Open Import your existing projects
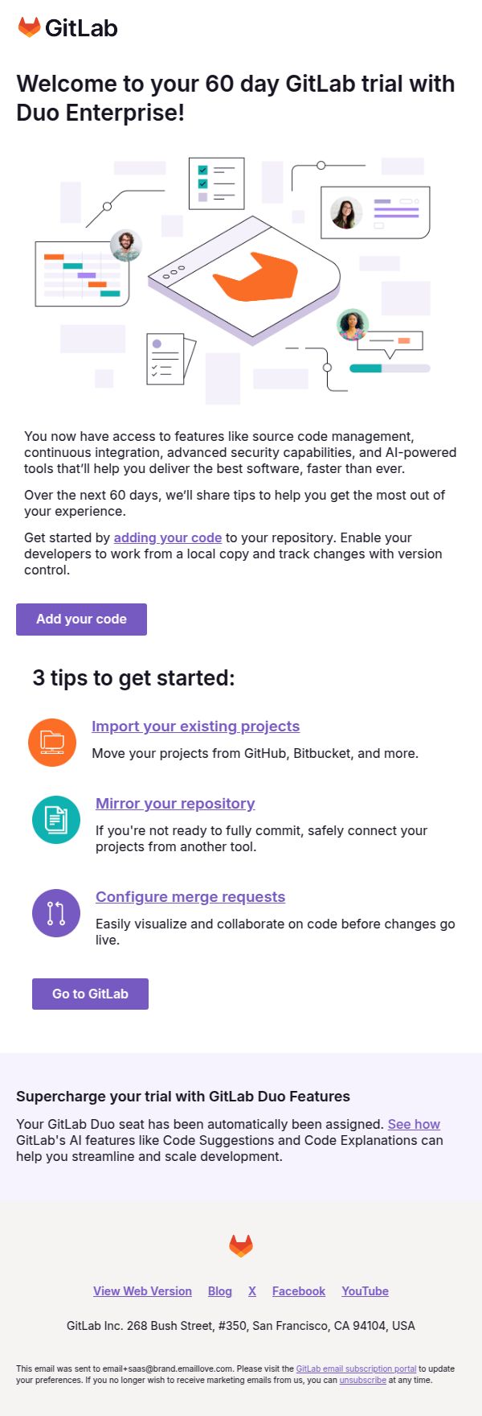Viewport: 482px width, 1416px height. tap(196, 726)
